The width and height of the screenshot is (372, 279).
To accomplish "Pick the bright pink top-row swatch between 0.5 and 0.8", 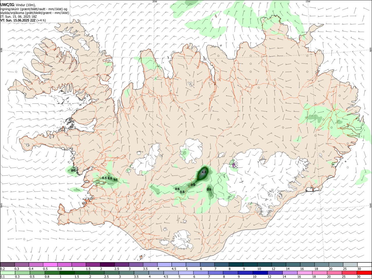I will [50, 264].
